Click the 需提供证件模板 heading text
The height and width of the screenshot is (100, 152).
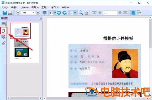[118, 38]
